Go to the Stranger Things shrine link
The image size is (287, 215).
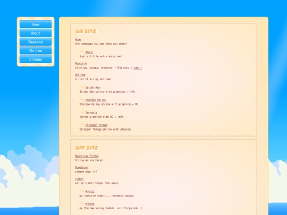click(x=96, y=125)
